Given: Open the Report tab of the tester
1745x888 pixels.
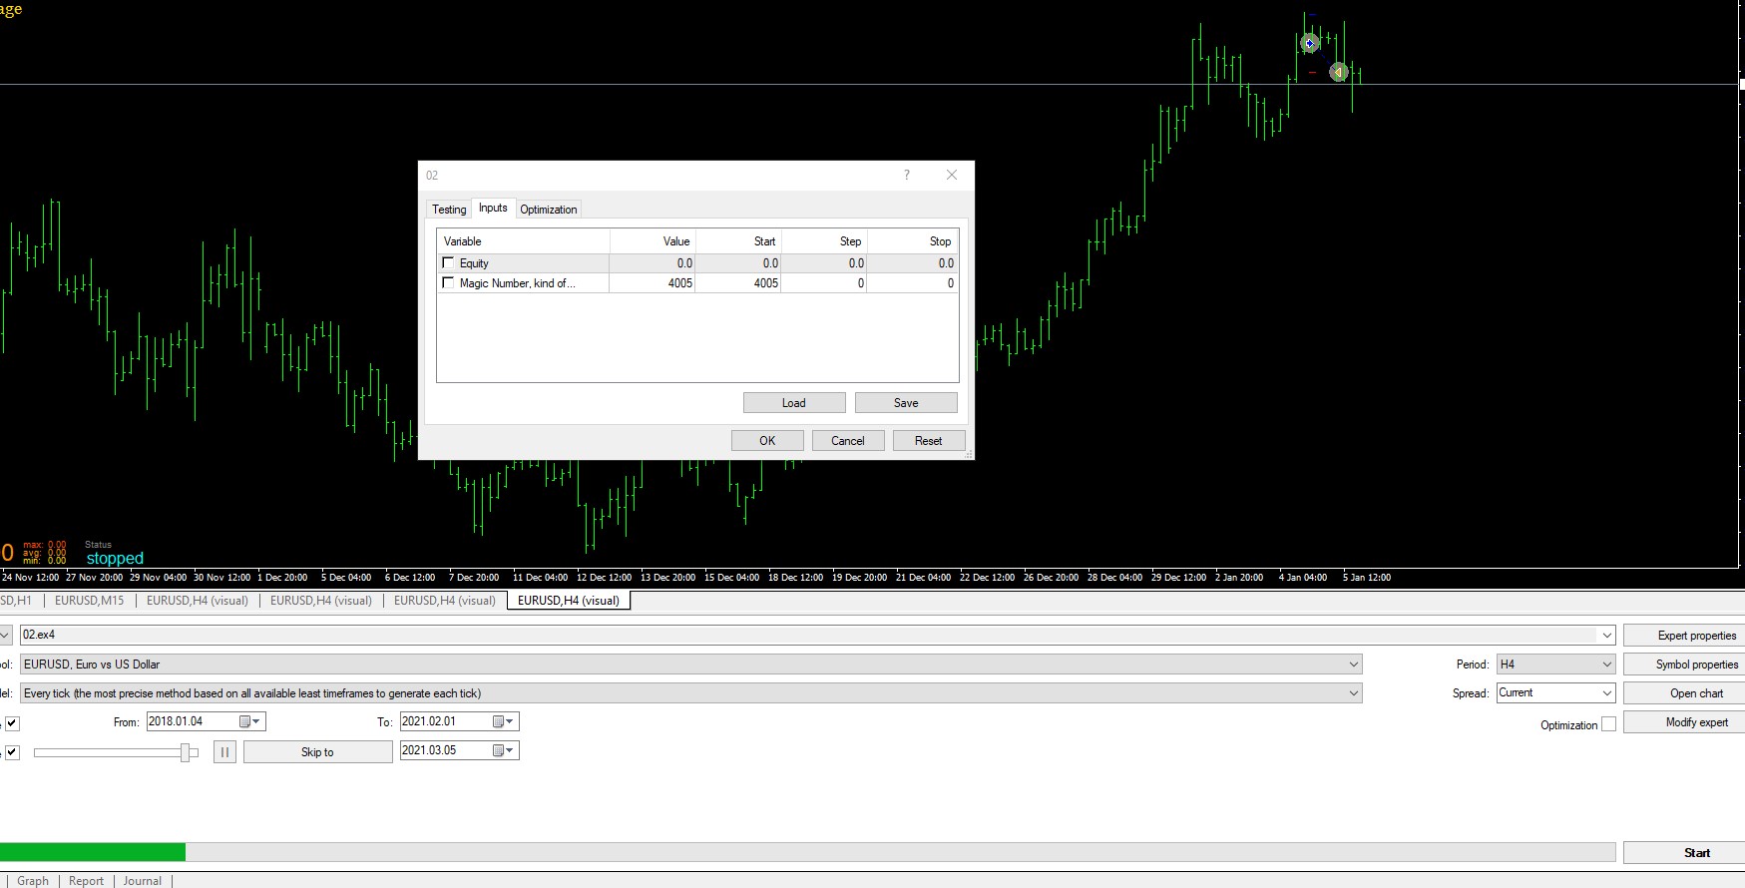Looking at the screenshot, I should click(x=86, y=881).
